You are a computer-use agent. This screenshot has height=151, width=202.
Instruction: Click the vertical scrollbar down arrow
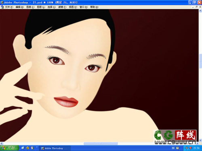pyautogui.click(x=200, y=140)
